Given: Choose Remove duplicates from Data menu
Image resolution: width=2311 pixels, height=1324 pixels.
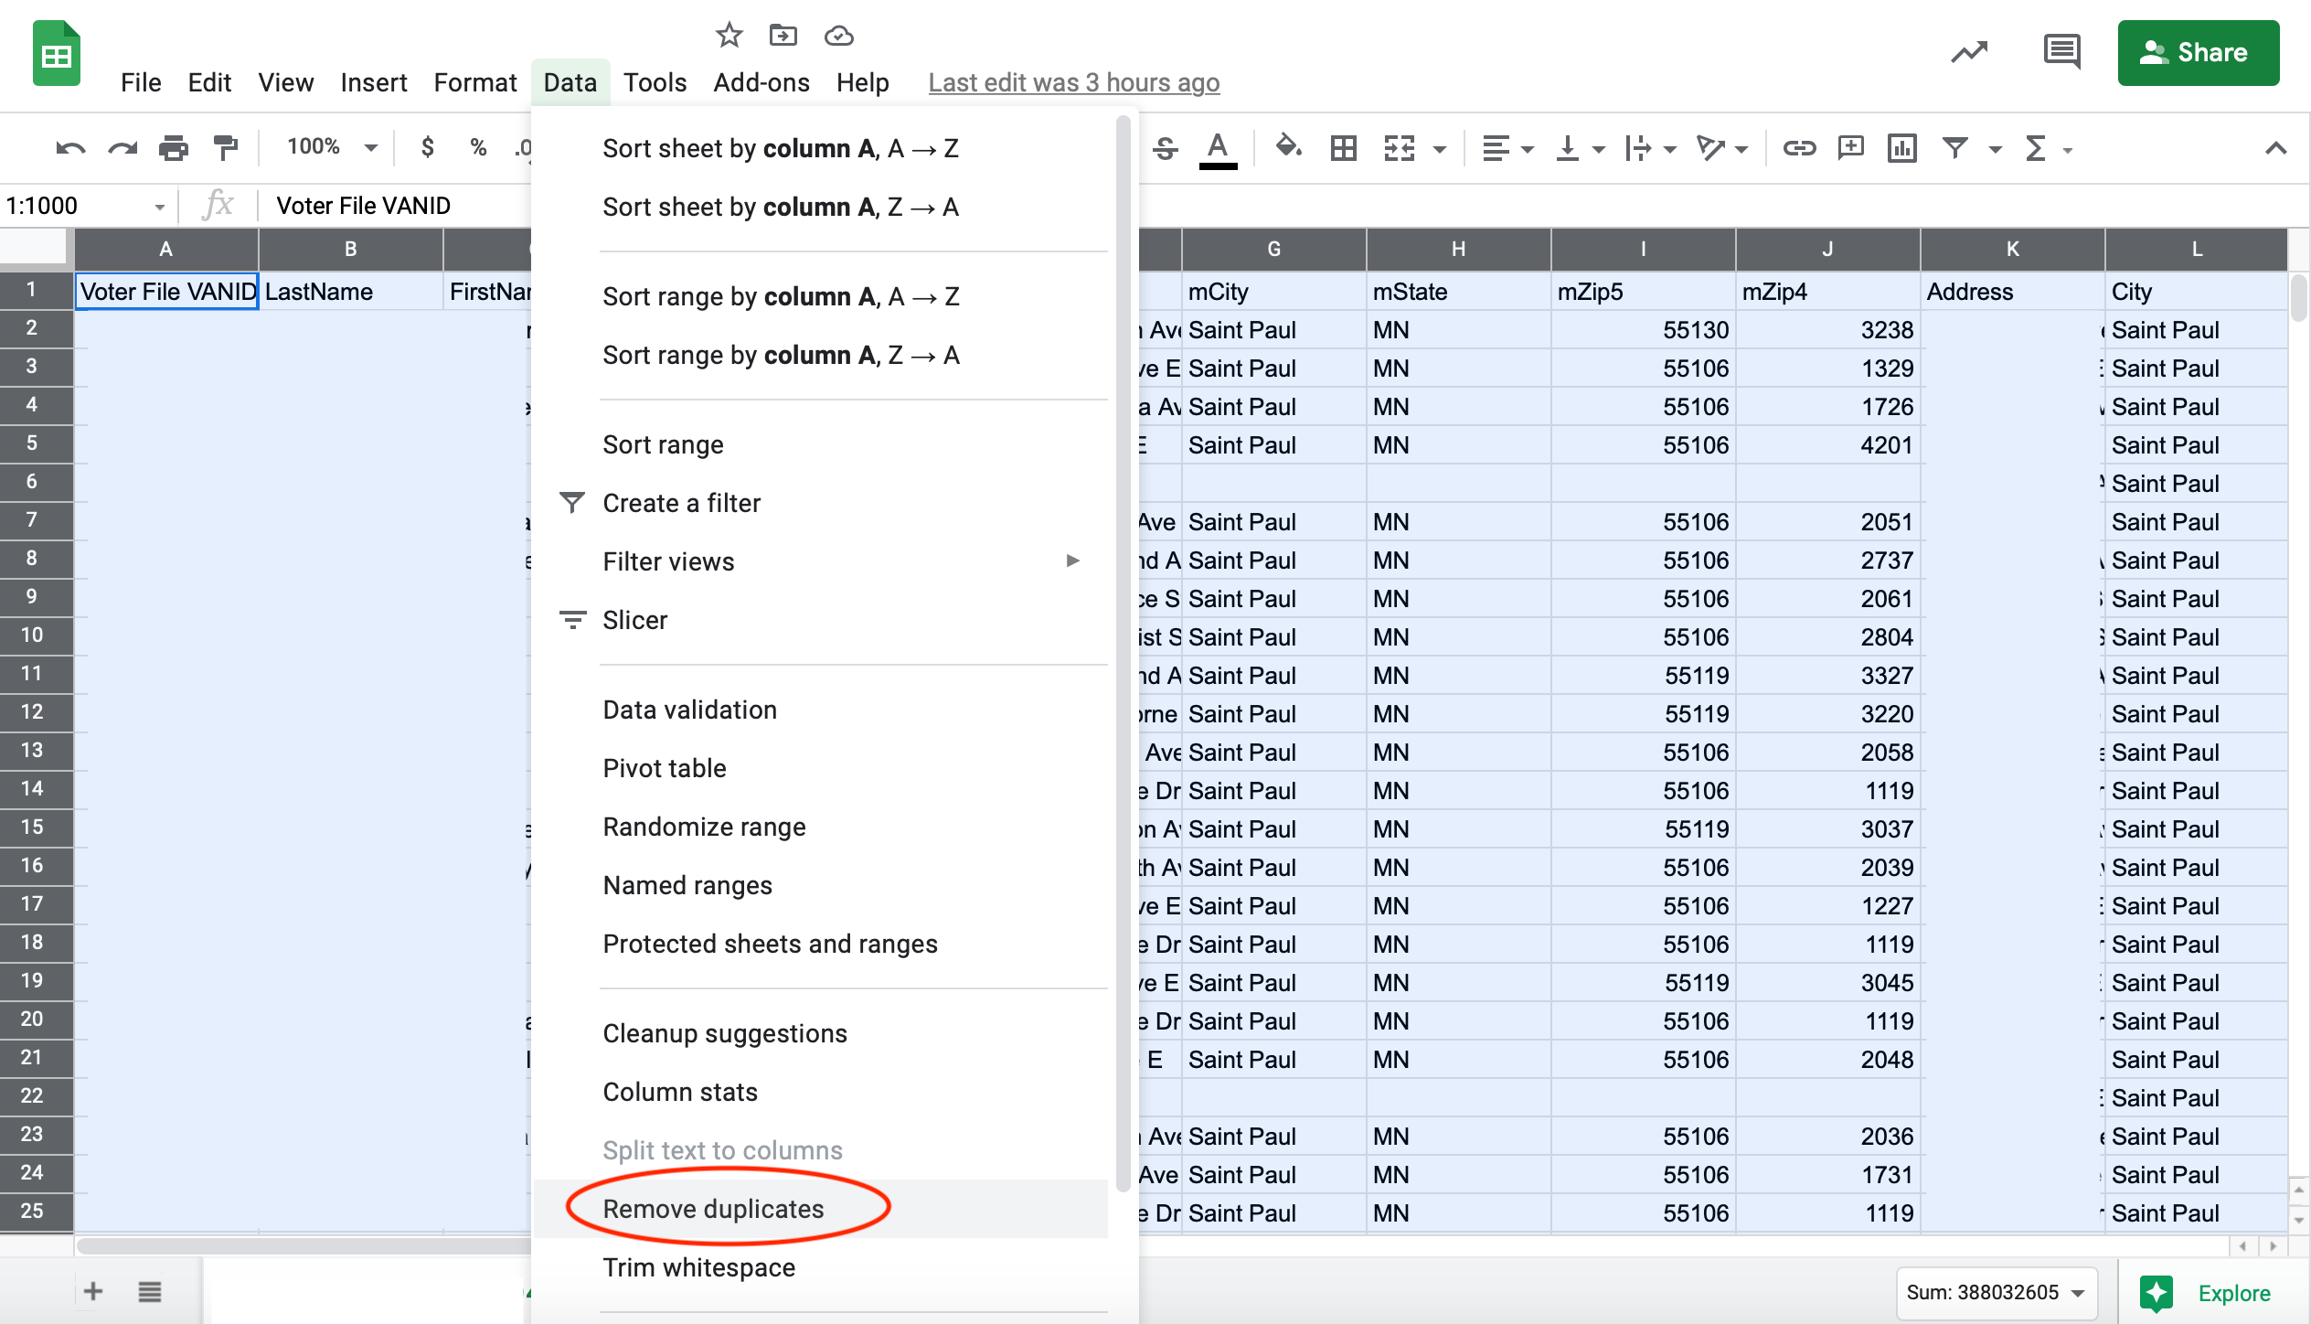Looking at the screenshot, I should click(x=713, y=1209).
